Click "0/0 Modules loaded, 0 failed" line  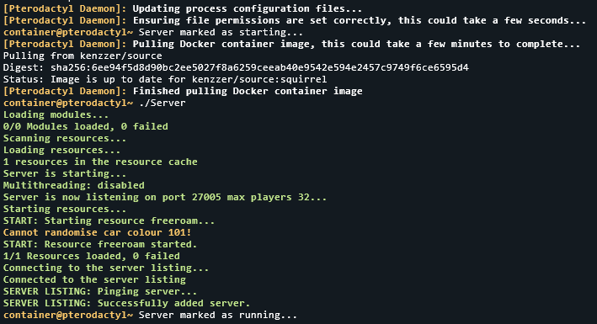(86, 126)
